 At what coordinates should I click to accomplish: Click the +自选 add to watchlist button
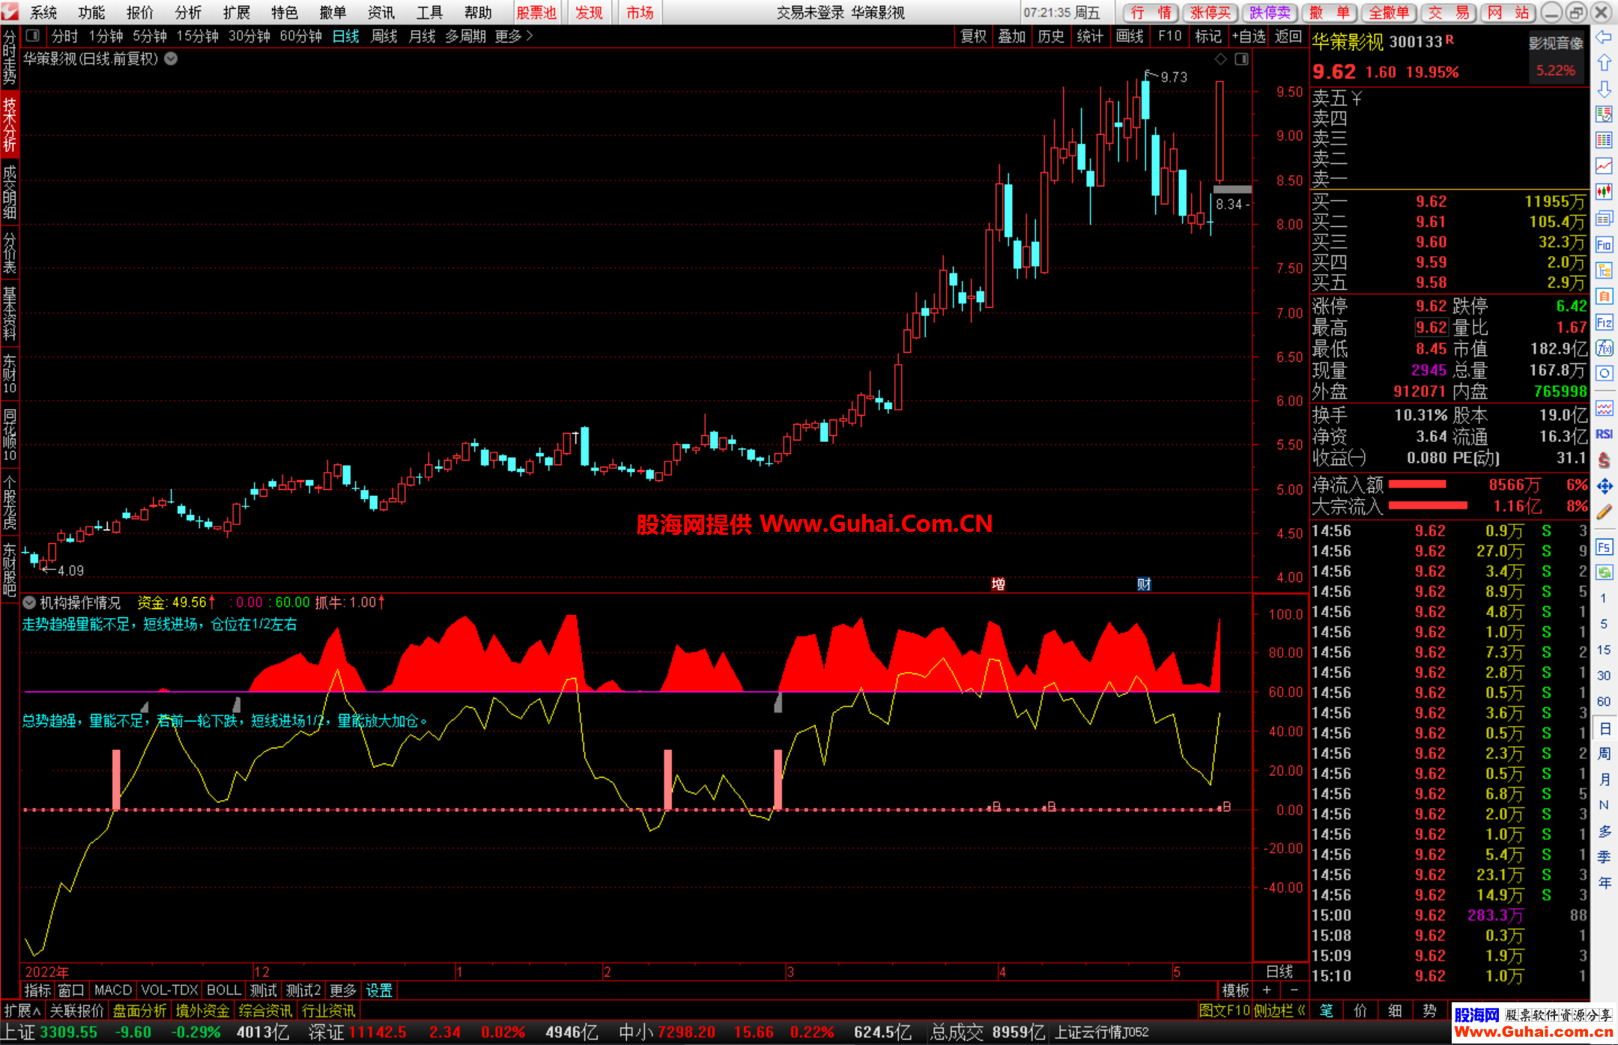(x=1249, y=36)
